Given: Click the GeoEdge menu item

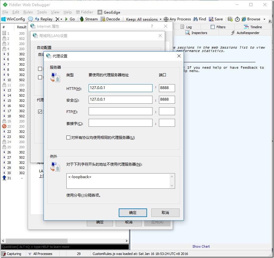Looking at the screenshot, I should pyautogui.click(x=109, y=12).
